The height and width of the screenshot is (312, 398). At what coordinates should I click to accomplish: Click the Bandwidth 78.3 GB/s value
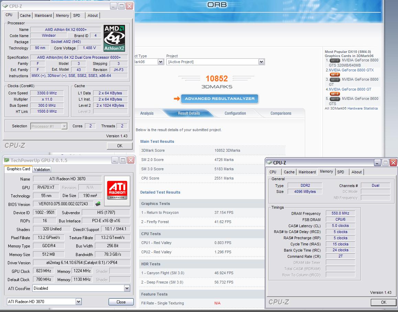tap(113, 254)
